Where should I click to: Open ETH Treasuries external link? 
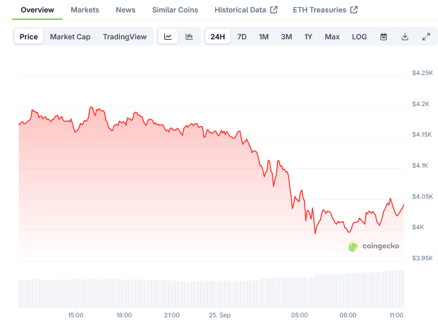[x=325, y=10]
